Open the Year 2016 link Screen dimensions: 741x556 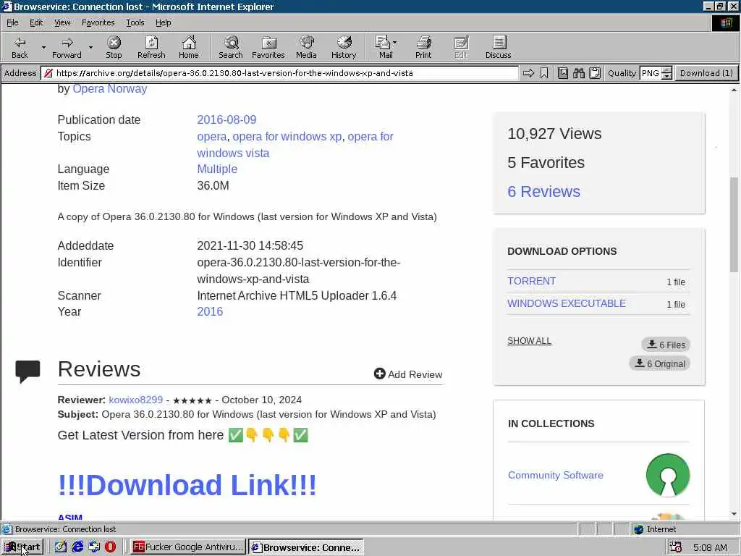[210, 311]
